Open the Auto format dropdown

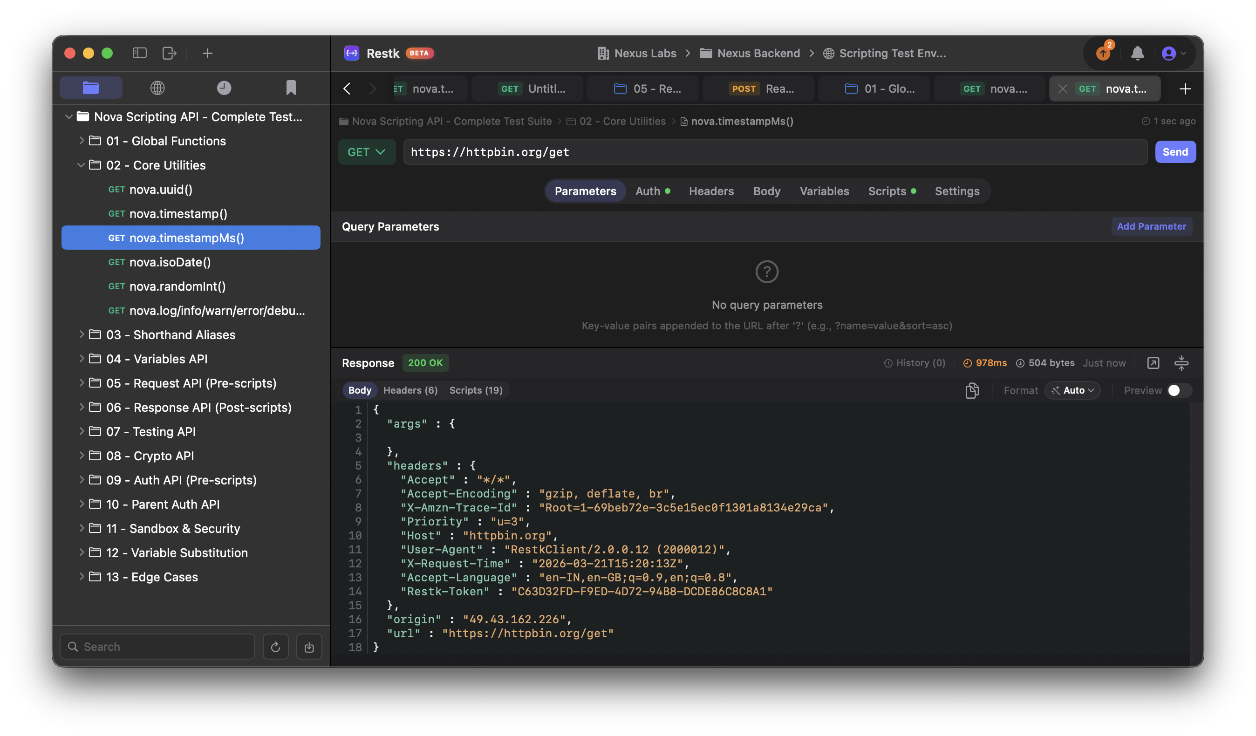point(1072,390)
